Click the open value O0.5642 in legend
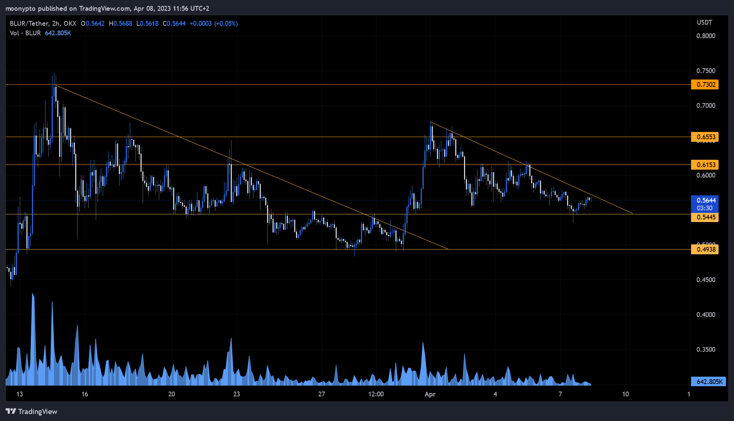 coord(93,23)
